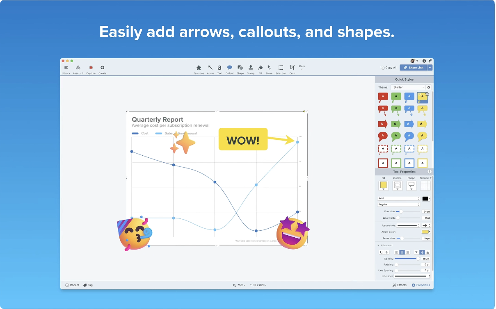This screenshot has height=309, width=496.
Task: Open the More tools menu
Action: [302, 67]
